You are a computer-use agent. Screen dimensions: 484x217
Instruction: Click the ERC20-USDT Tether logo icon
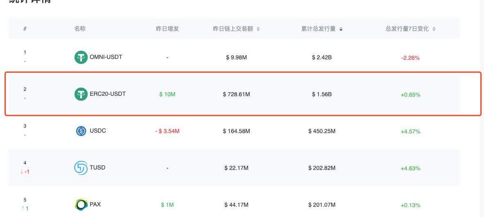pyautogui.click(x=81, y=94)
